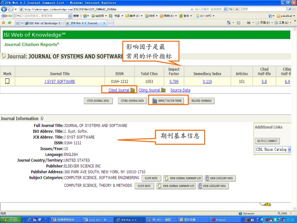Click the yaba0ba0 user account item
This screenshot has width=297, height=223.
click(286, 16)
